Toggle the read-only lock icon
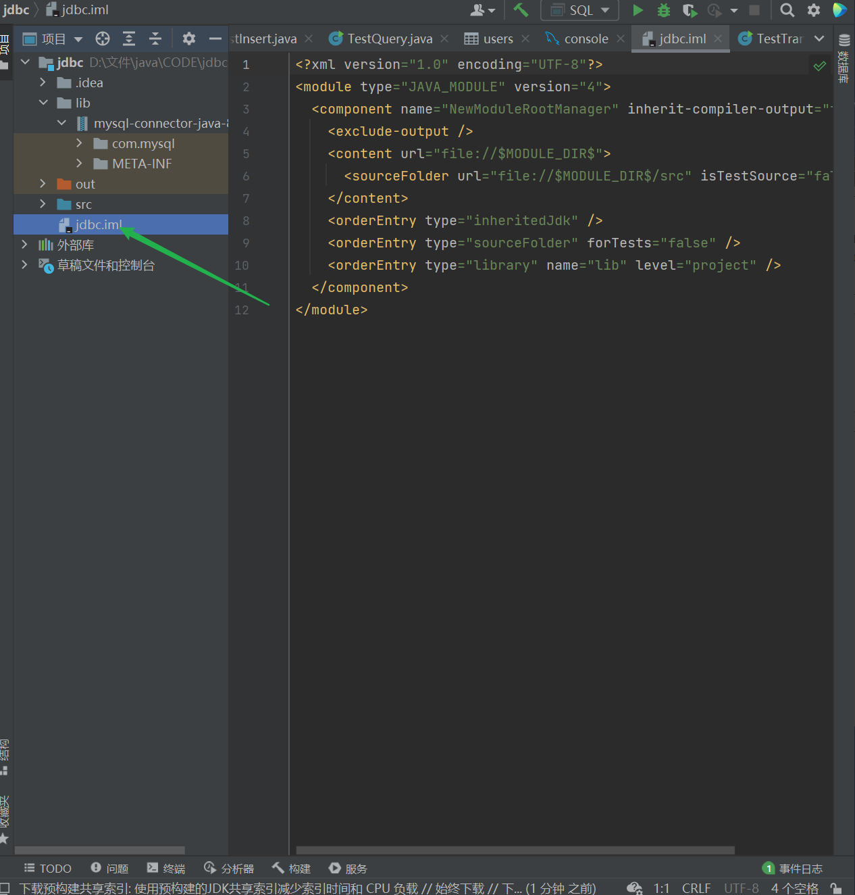This screenshot has width=855, height=895. coord(837,888)
